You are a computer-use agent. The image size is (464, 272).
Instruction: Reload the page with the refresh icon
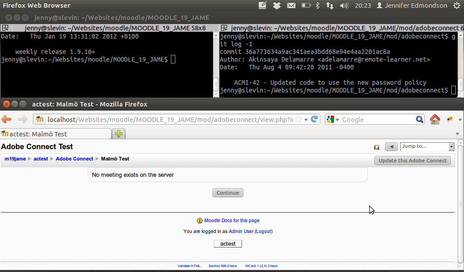point(314,119)
